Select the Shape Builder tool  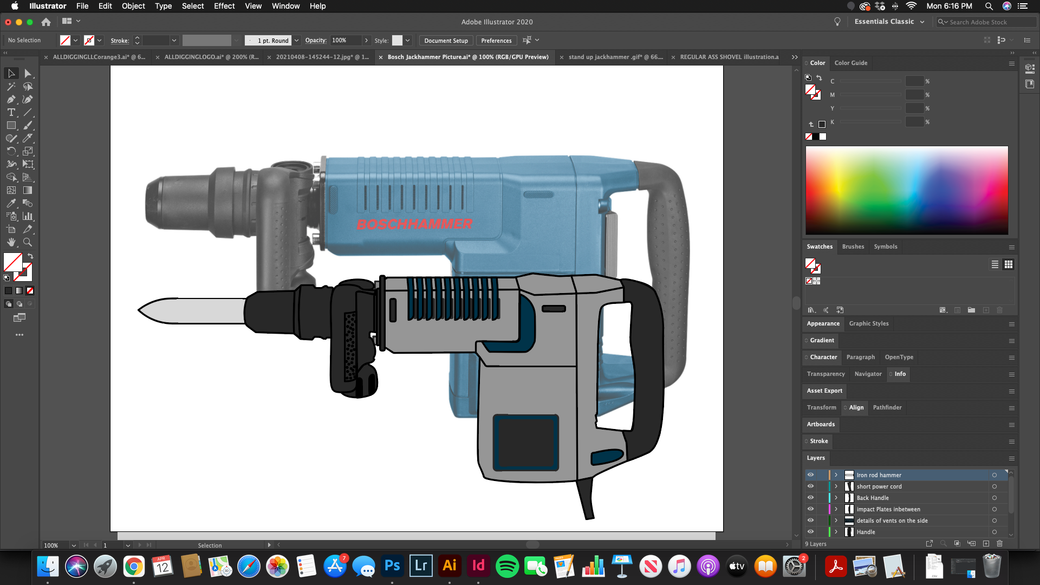point(11,178)
